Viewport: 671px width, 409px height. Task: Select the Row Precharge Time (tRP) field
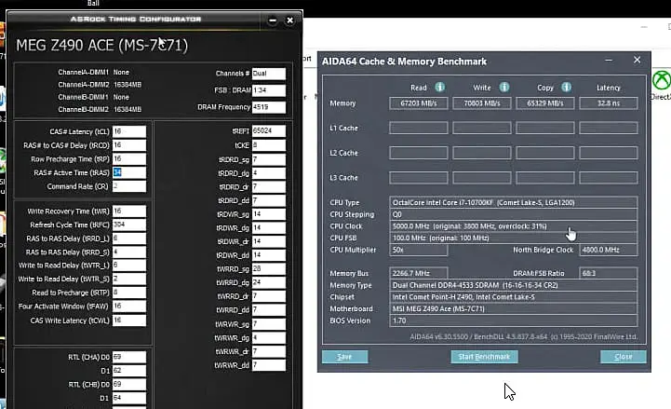[x=129, y=159]
